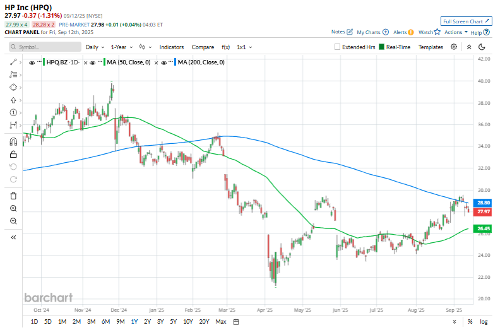Open the text annotation list tool
This screenshot has height=330, width=493.
[13, 75]
